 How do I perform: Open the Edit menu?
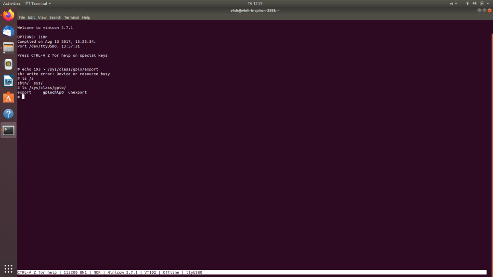pos(31,17)
